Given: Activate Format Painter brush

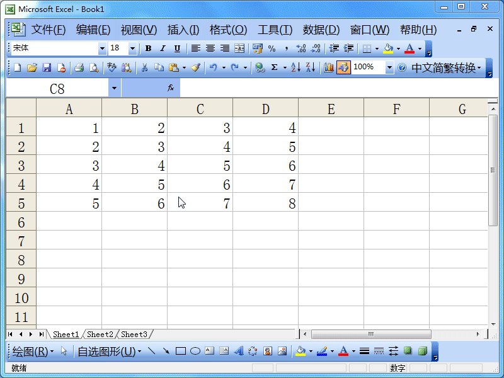Looking at the screenshot, I should coord(195,68).
